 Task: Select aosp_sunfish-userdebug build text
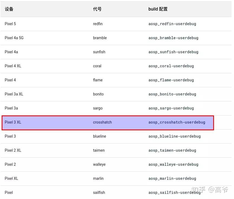pos(173,52)
